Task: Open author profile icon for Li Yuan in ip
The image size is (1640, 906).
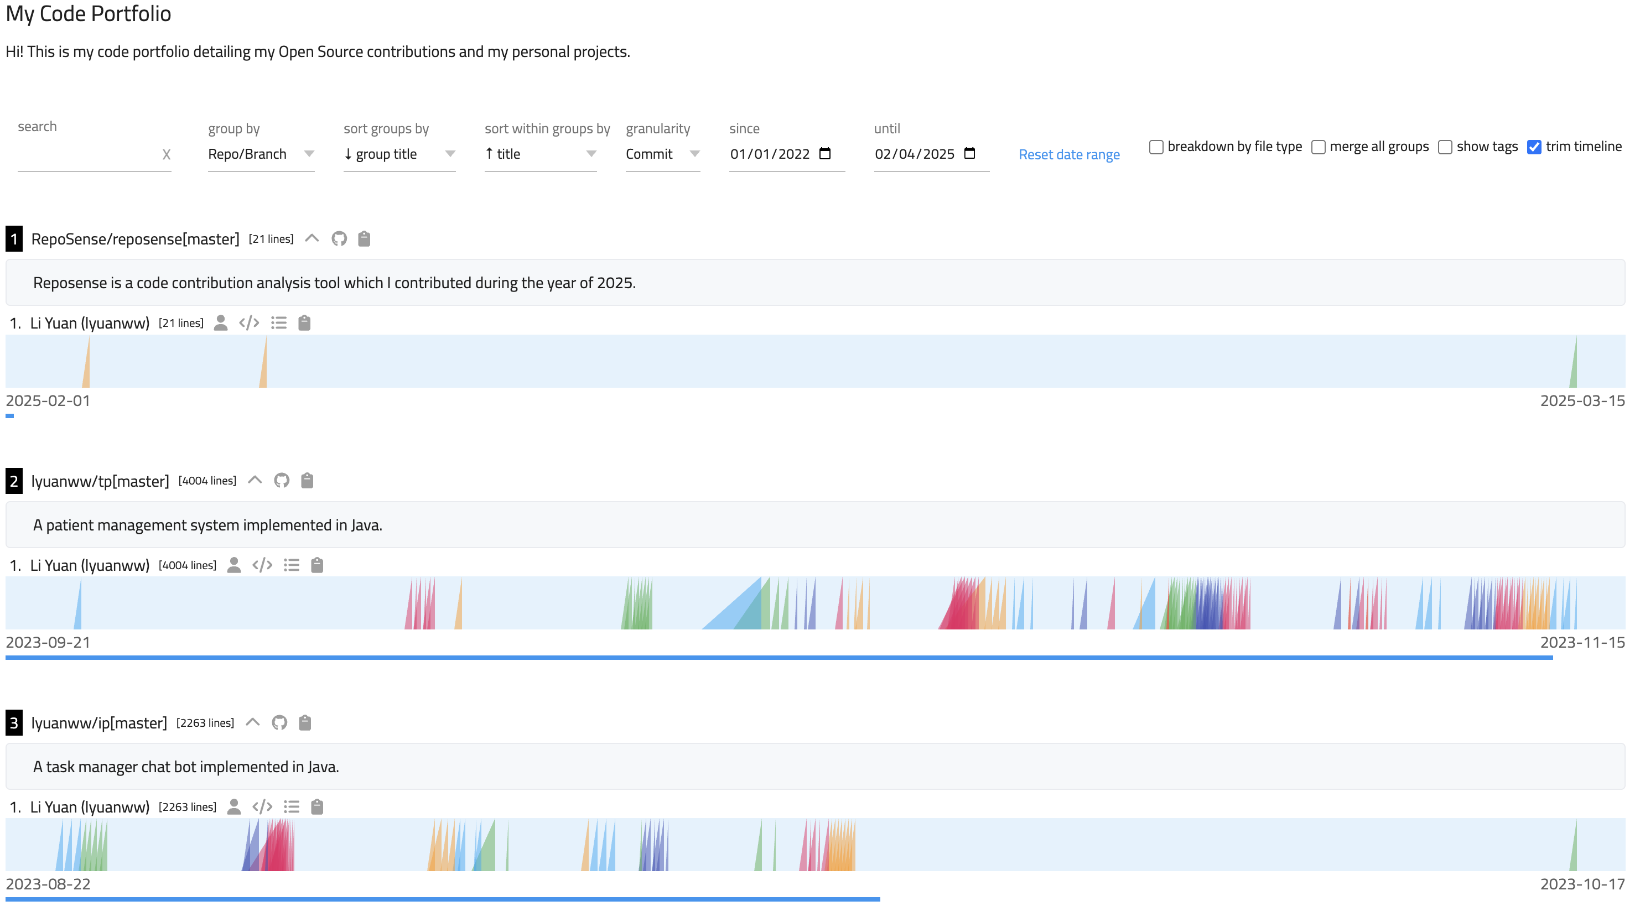Action: coord(234,807)
